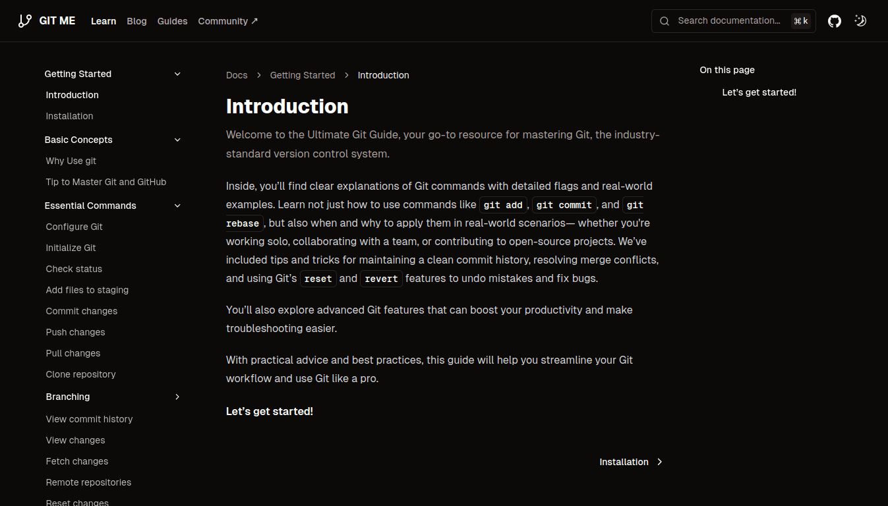Open the Installation page in sidebar
This screenshot has width=888, height=506.
tap(69, 116)
